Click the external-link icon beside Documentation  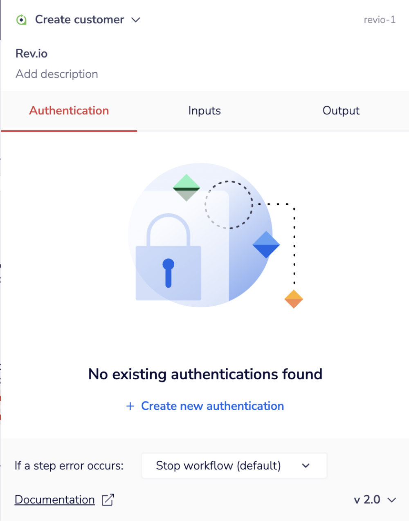(107, 499)
